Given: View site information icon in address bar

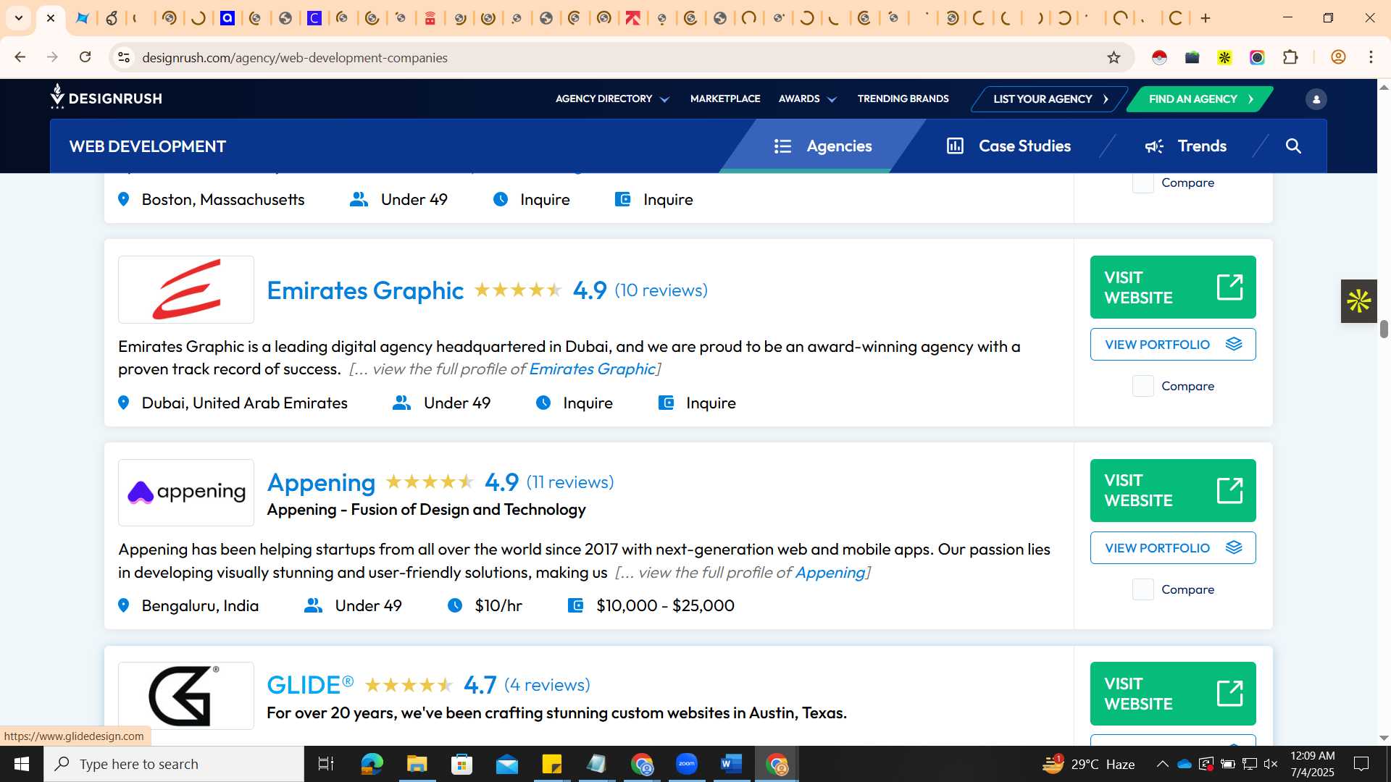Looking at the screenshot, I should (124, 57).
